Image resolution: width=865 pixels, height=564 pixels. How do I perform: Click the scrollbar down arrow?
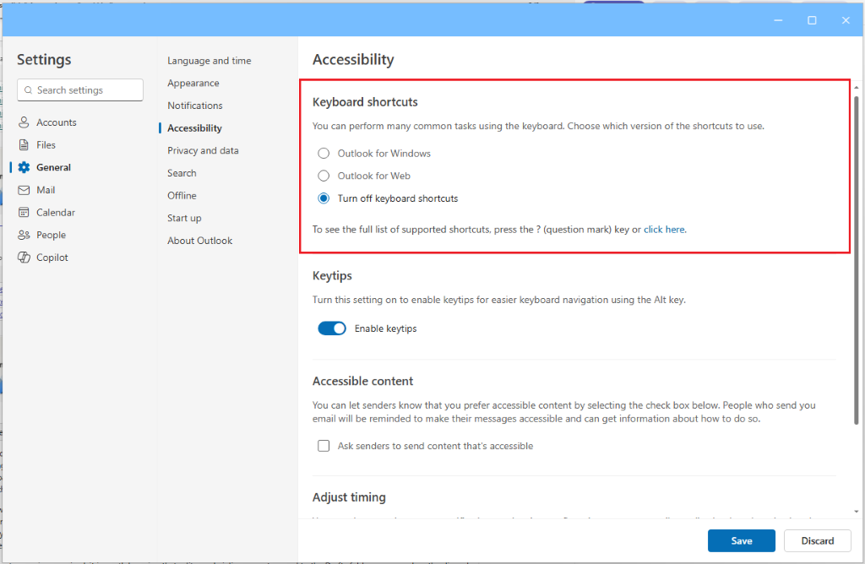click(857, 512)
